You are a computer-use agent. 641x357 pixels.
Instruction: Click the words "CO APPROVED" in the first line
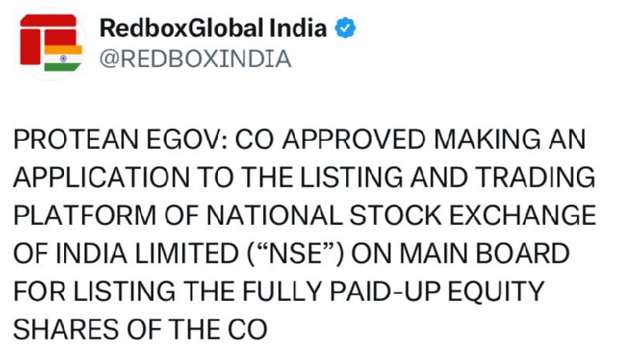point(330,139)
